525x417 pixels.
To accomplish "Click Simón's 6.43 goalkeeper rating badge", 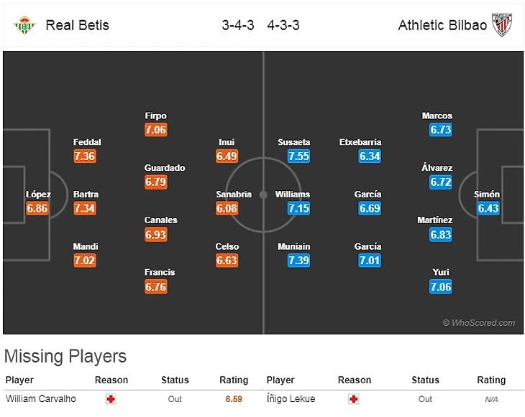I will 488,208.
